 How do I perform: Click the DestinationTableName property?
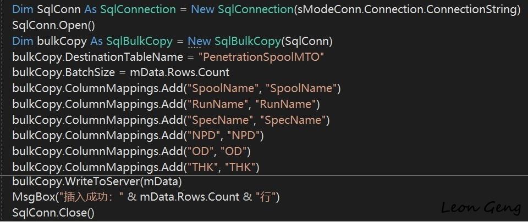click(124, 57)
